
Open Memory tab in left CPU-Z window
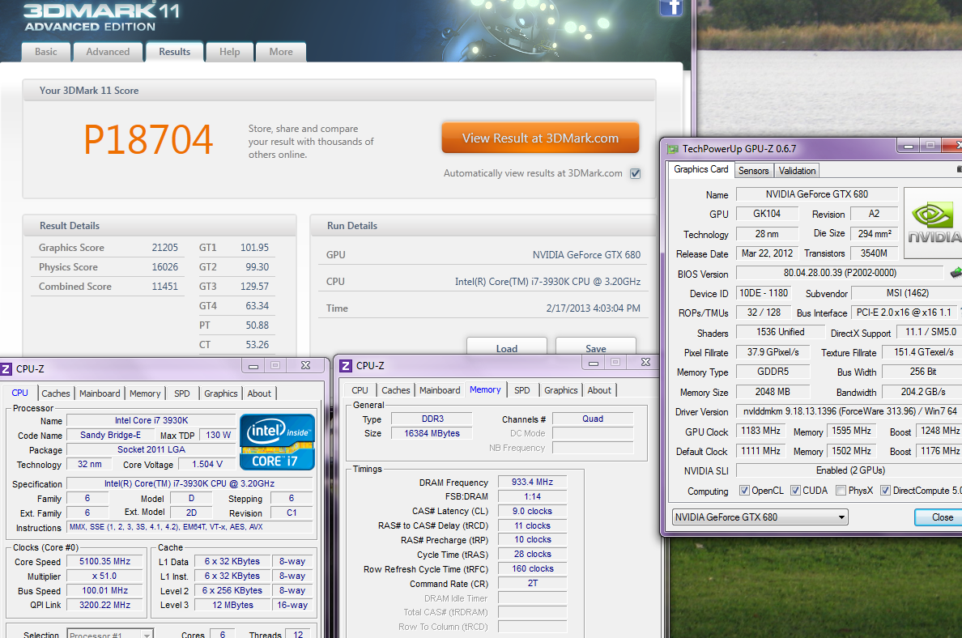[145, 393]
